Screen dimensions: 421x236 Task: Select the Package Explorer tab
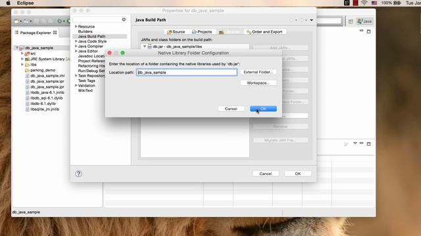(x=36, y=33)
